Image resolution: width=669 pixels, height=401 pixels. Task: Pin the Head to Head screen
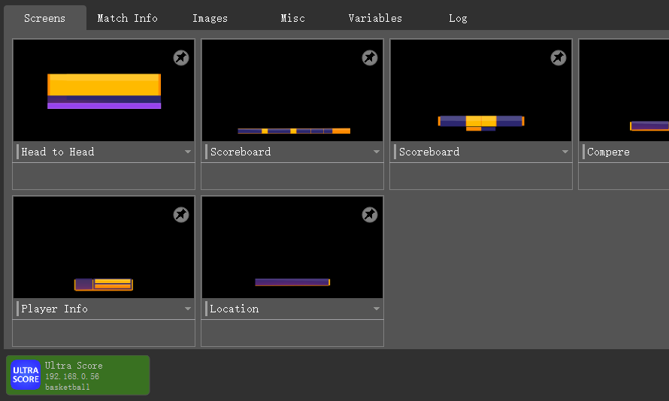pyautogui.click(x=181, y=58)
